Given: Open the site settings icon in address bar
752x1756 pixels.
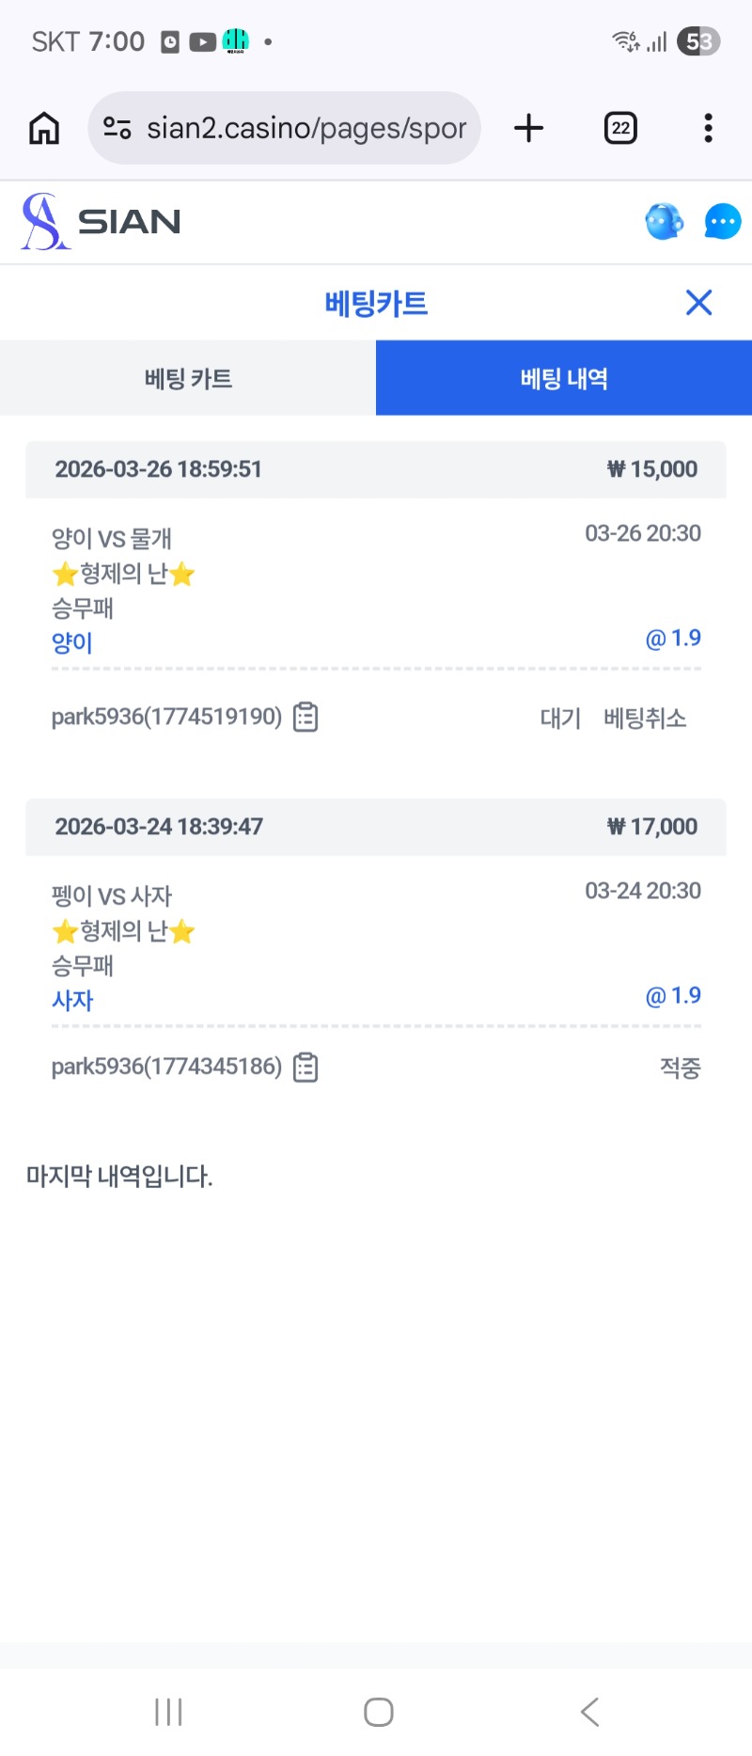Looking at the screenshot, I should (117, 128).
